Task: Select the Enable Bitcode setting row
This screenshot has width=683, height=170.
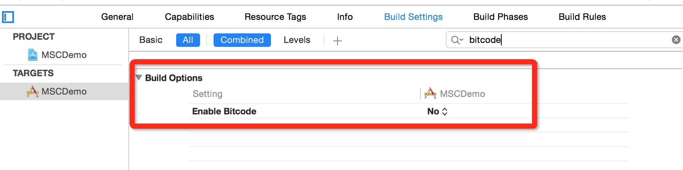Action: (408, 111)
